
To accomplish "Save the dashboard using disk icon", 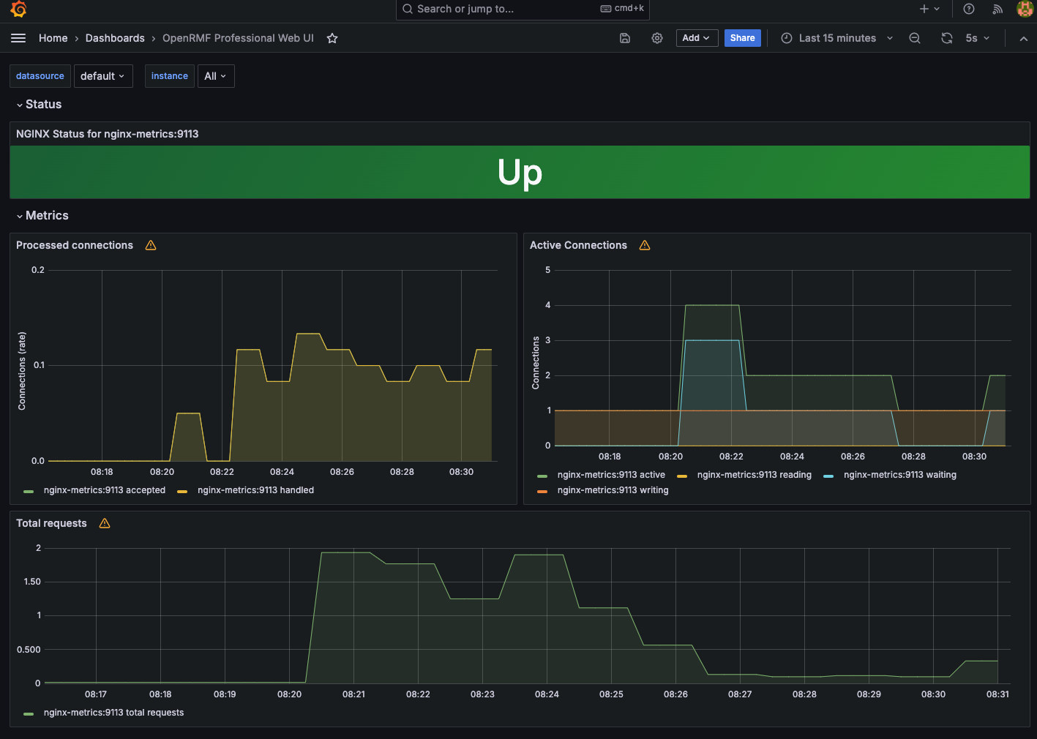I will click(625, 38).
